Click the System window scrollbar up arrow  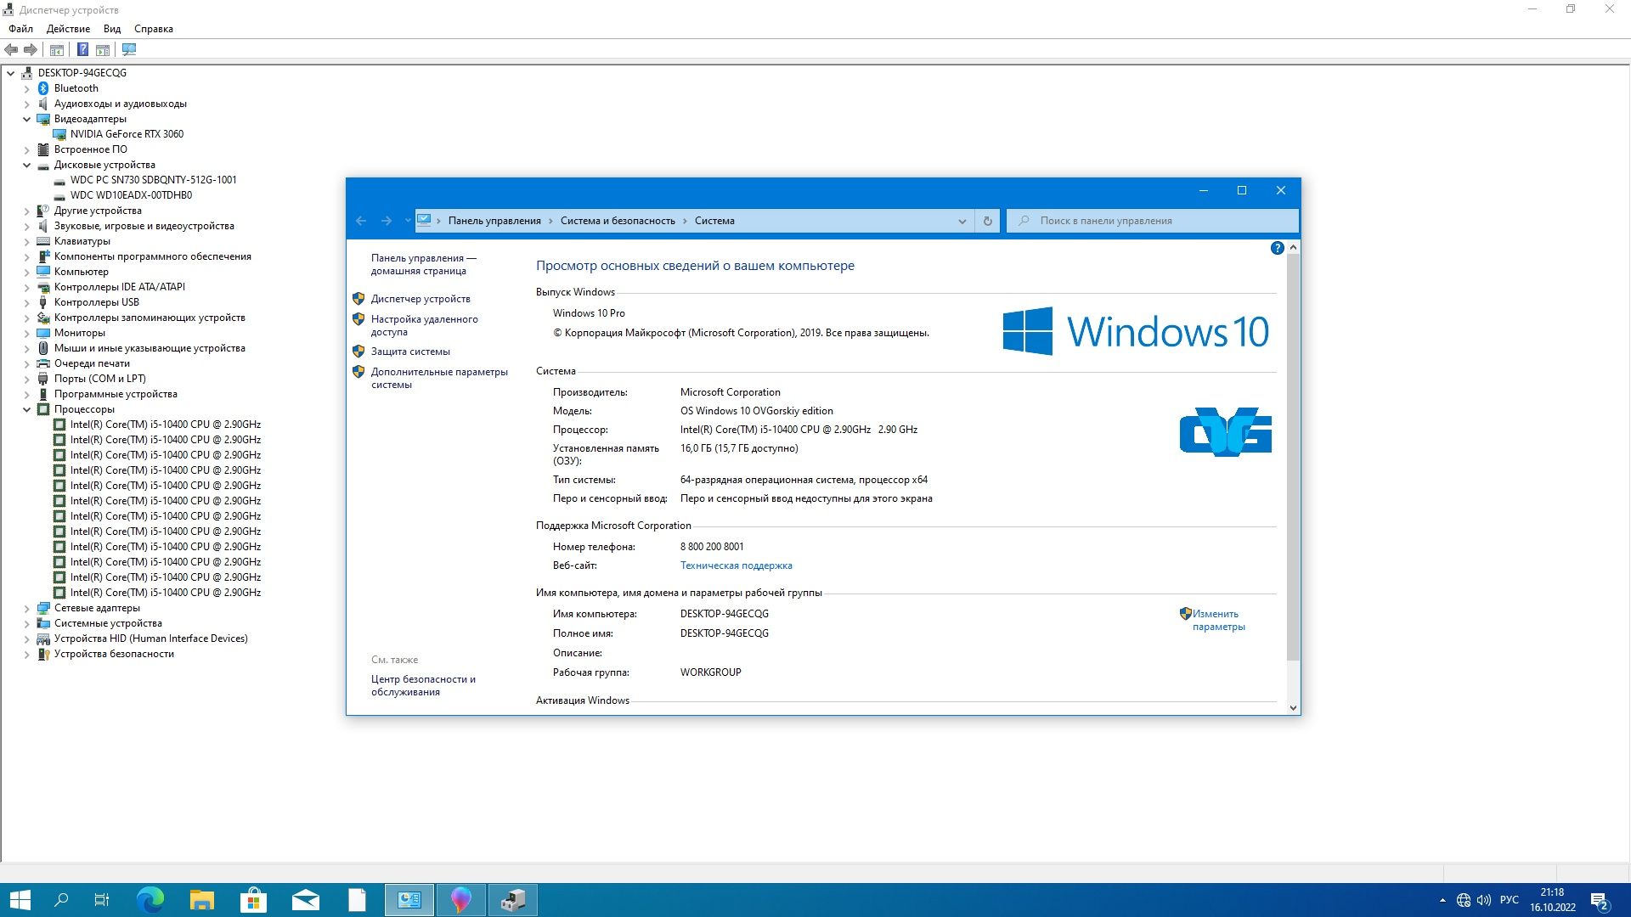coord(1293,247)
